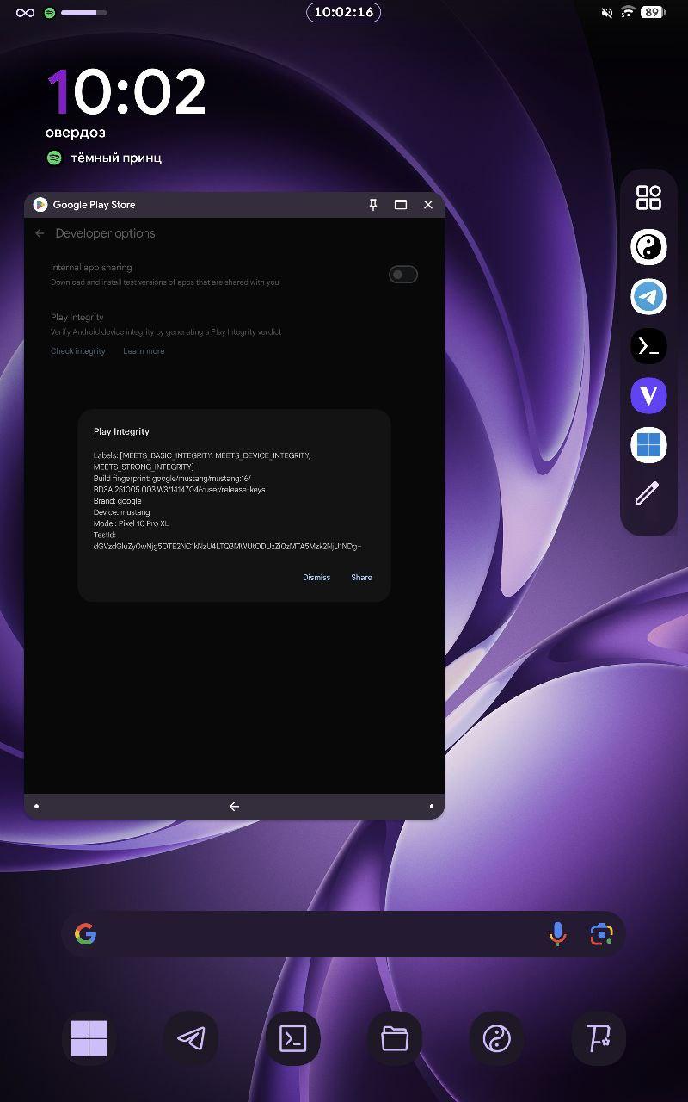Open the yin-yang app in the sidebar
The height and width of the screenshot is (1102, 688).
tap(648, 248)
